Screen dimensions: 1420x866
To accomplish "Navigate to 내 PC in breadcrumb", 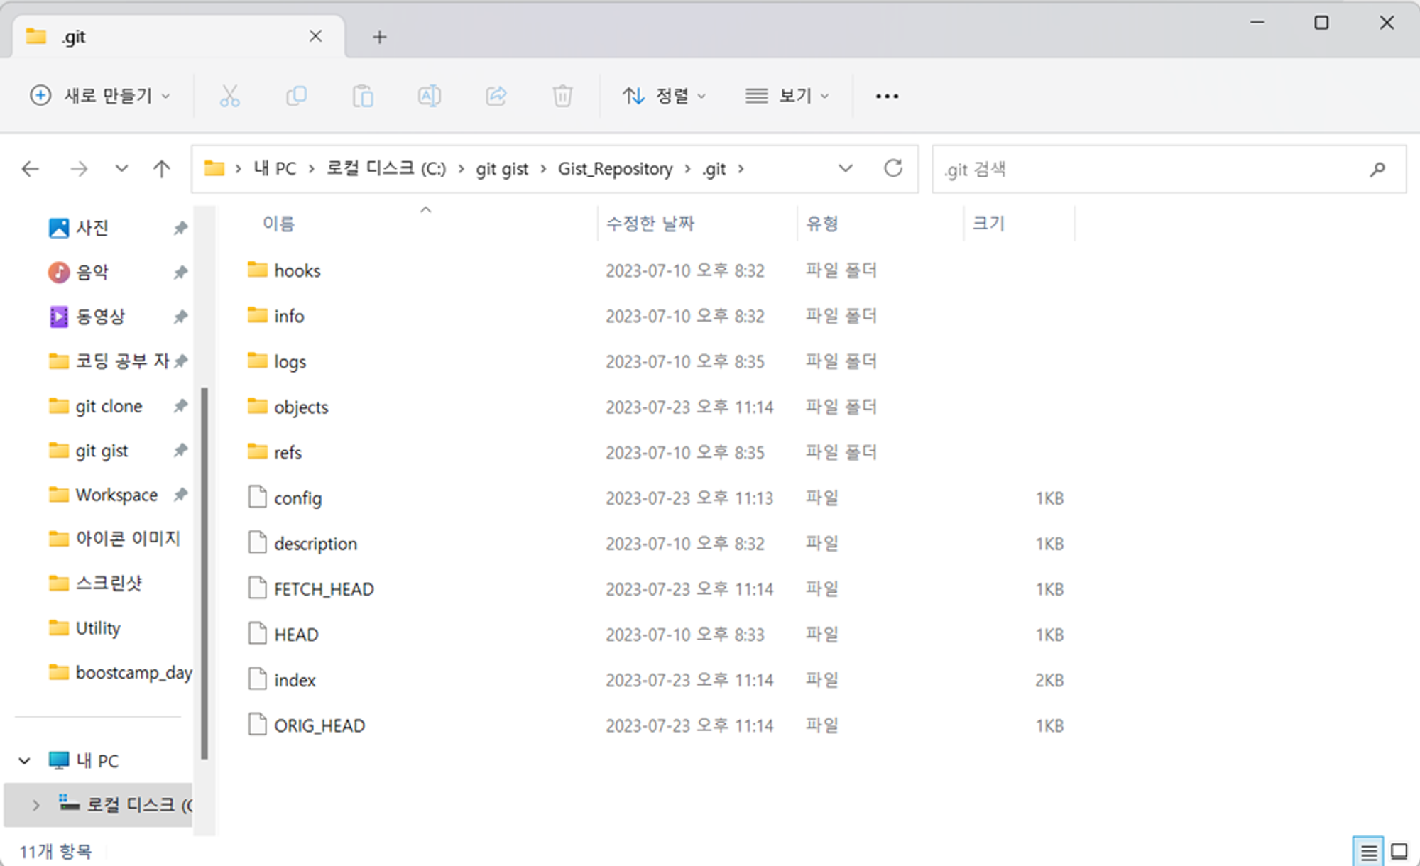I will [x=275, y=169].
